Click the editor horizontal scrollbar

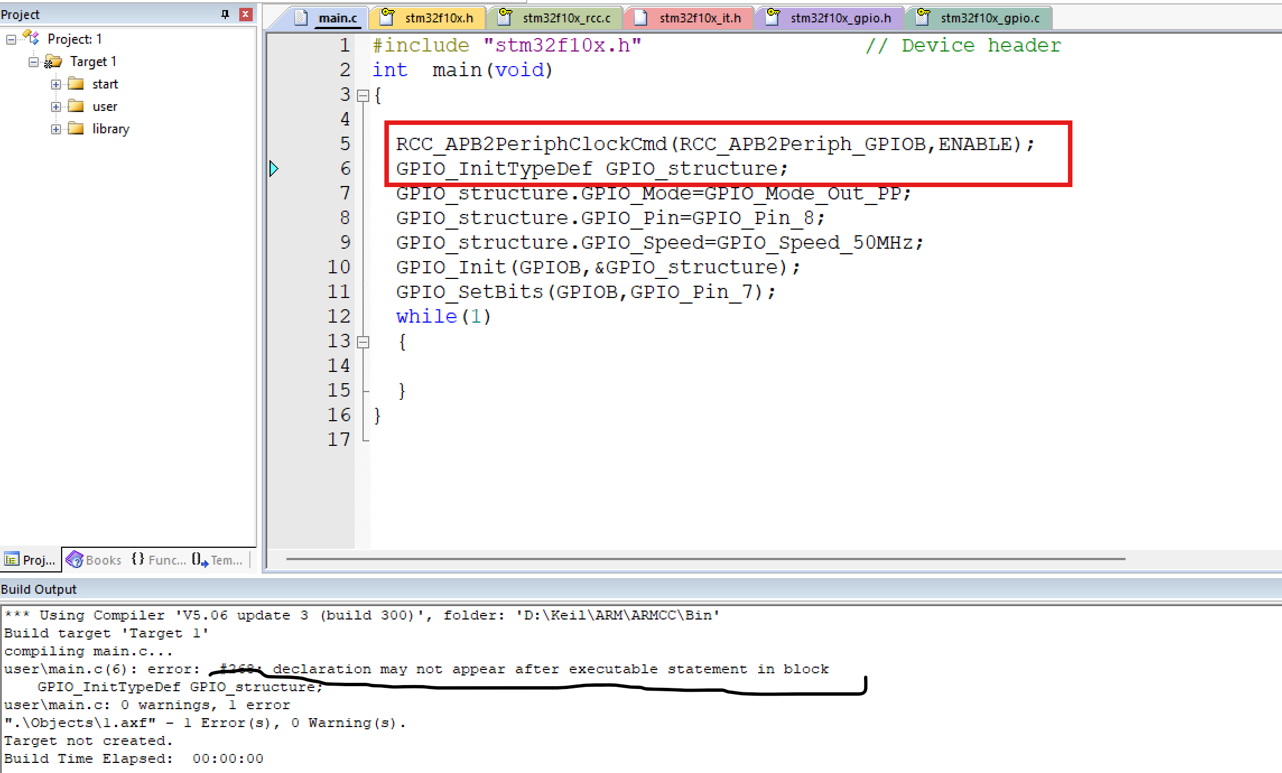pyautogui.click(x=705, y=559)
